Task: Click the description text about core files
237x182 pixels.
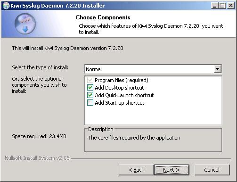Action: click(x=134, y=138)
